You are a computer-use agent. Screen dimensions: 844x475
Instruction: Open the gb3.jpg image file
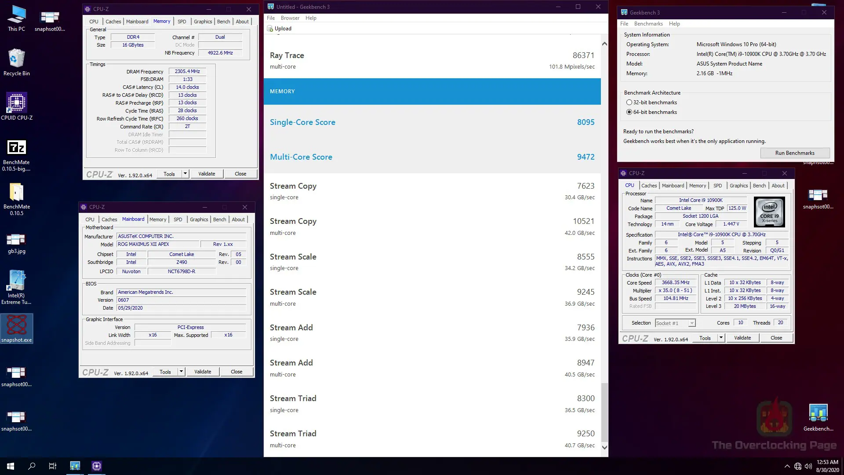17,240
